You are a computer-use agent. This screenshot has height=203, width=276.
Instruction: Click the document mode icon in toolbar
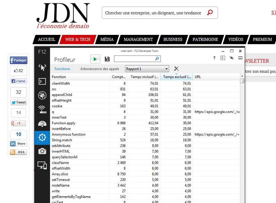coord(231,58)
